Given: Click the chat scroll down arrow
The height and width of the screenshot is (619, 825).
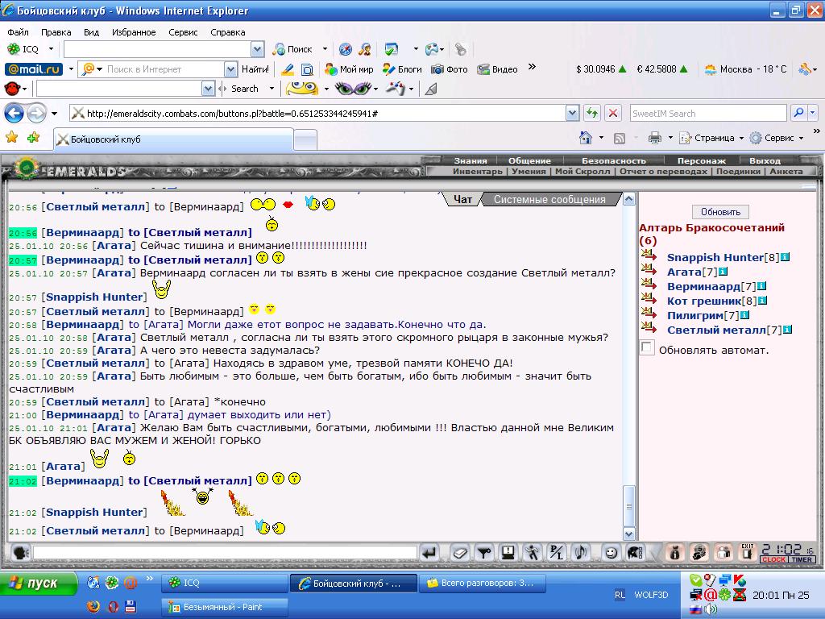Looking at the screenshot, I should [628, 534].
